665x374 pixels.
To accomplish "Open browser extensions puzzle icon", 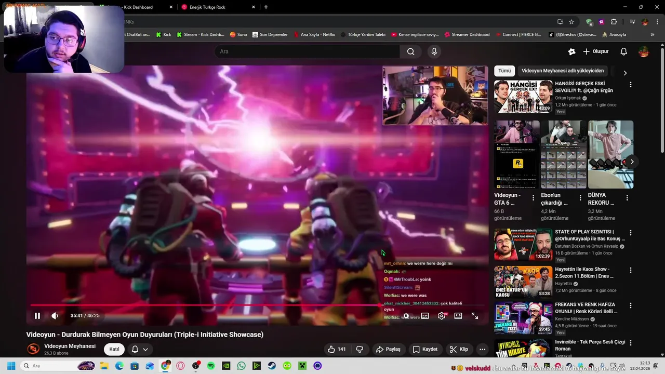I will pyautogui.click(x=614, y=22).
